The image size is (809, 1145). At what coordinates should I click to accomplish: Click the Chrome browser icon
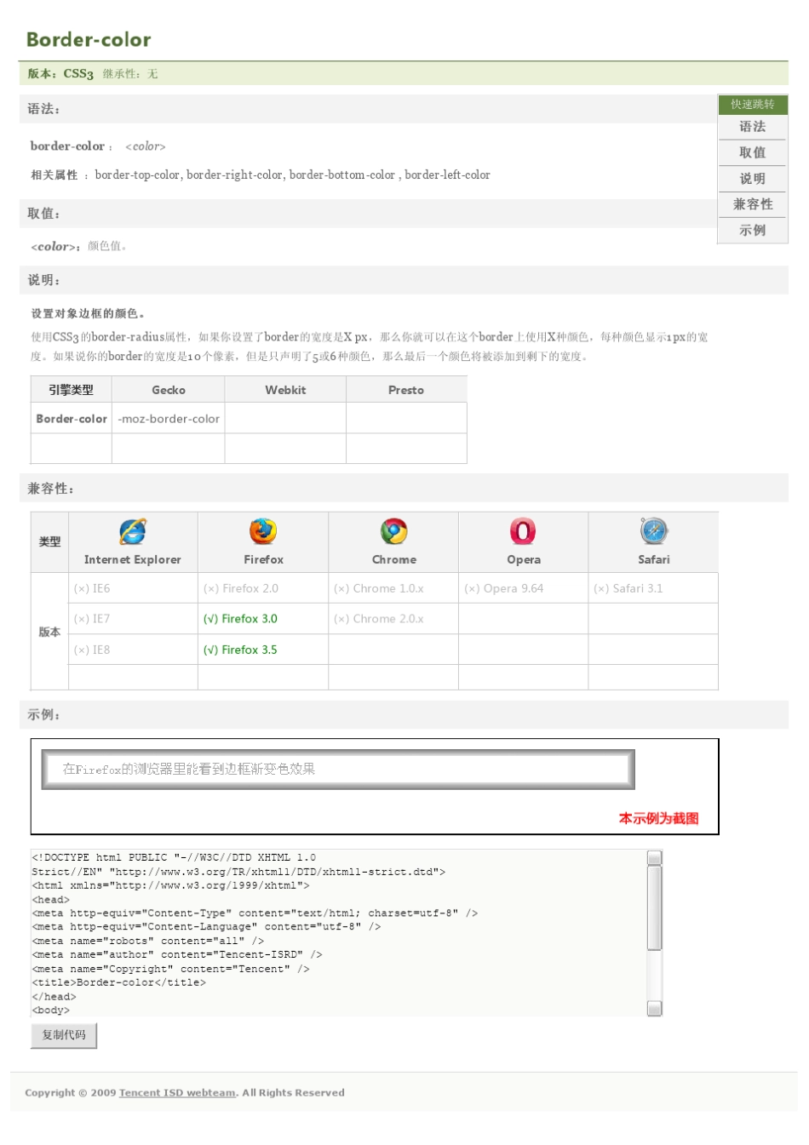point(393,531)
